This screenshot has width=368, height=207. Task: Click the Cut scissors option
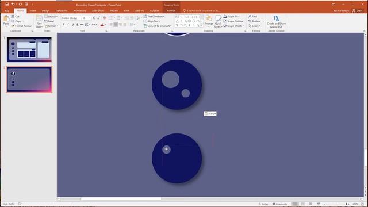(x=16, y=17)
